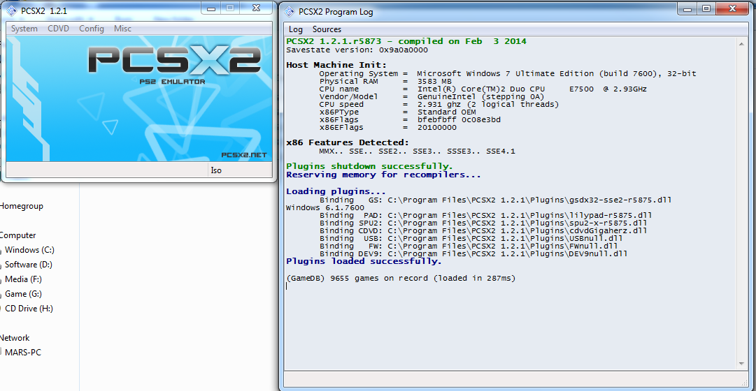Viewport: 756px width, 391px height.
Task: Click the 'Reserving memory for recompilers...' line
Action: click(x=383, y=175)
